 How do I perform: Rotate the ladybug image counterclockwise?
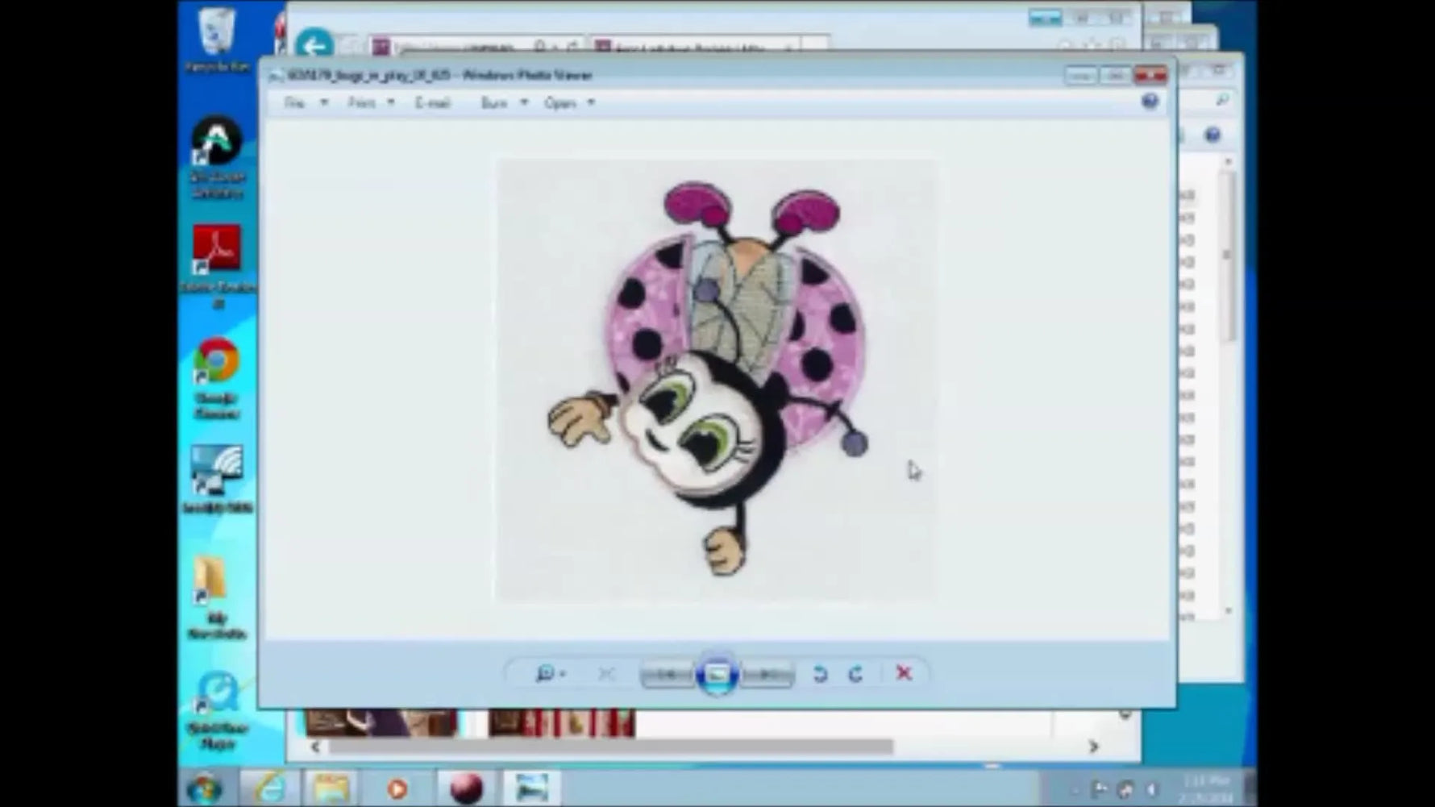(x=820, y=674)
